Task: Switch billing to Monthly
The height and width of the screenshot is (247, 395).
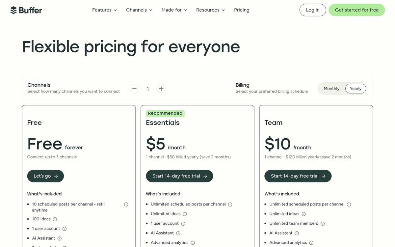Action: [x=331, y=88]
